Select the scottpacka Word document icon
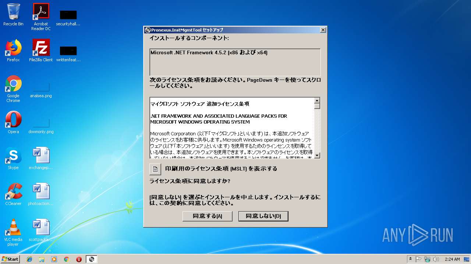471x264 pixels. [x=41, y=231]
